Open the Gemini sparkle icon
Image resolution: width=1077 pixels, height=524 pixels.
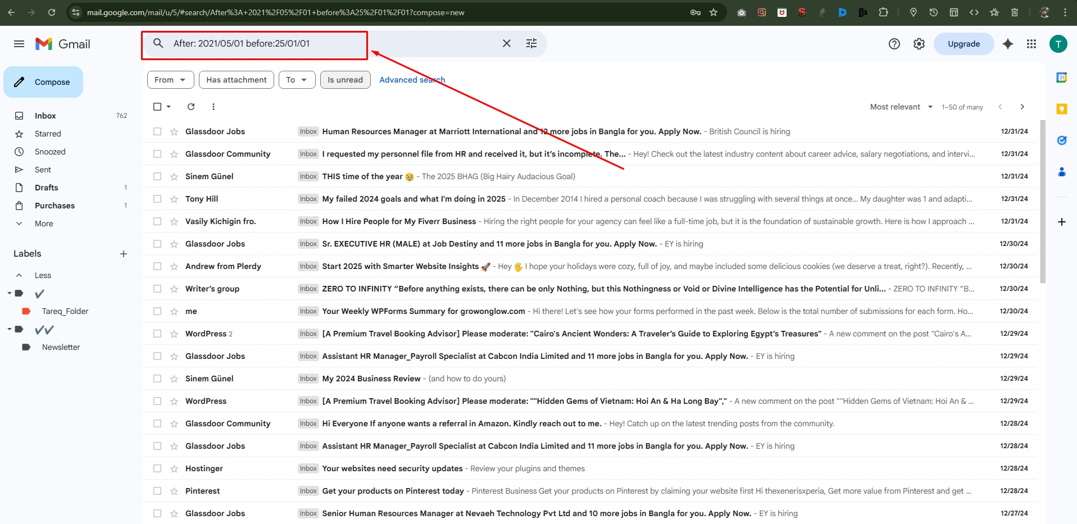1008,44
